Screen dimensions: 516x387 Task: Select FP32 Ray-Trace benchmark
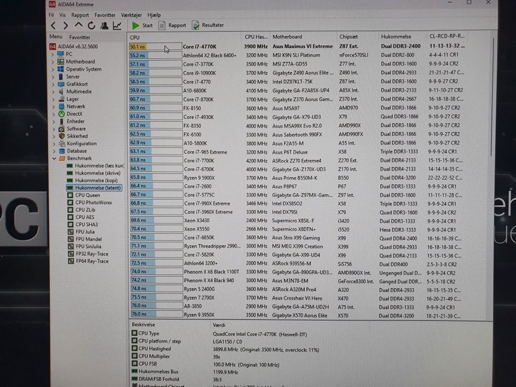(88, 254)
